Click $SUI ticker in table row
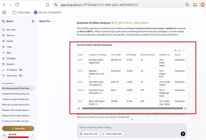This screenshot has width=206, height=140. click(80, 101)
